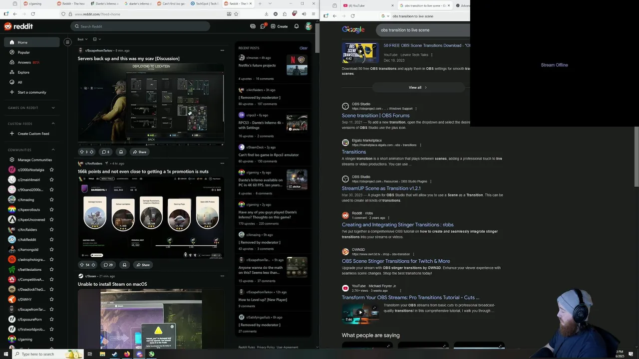Screen dimensions: 639x359
Task: Click View all videos on Google results
Action: click(x=418, y=87)
